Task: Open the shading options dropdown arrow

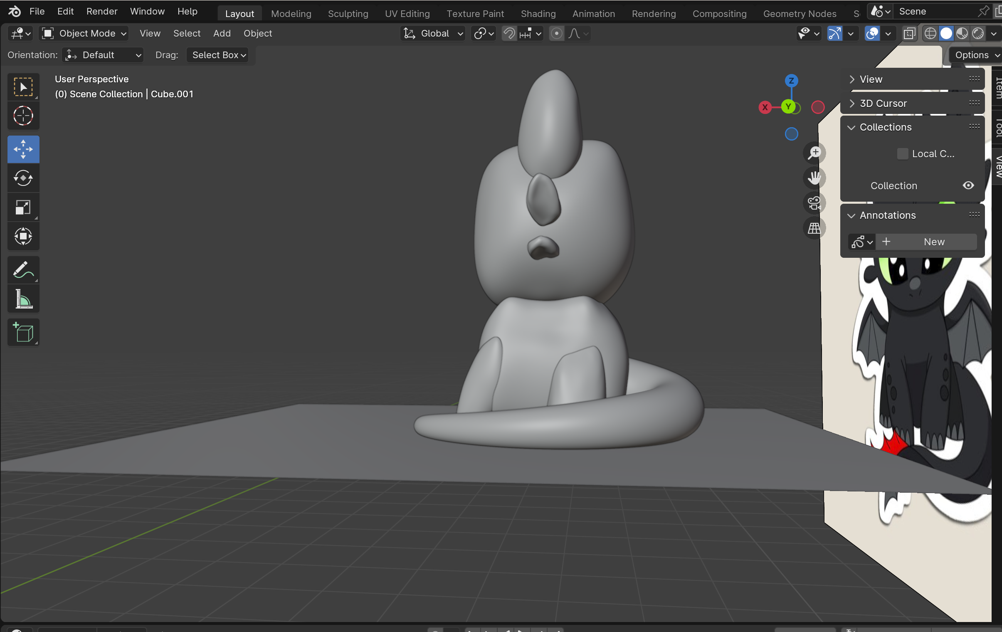Action: (994, 33)
